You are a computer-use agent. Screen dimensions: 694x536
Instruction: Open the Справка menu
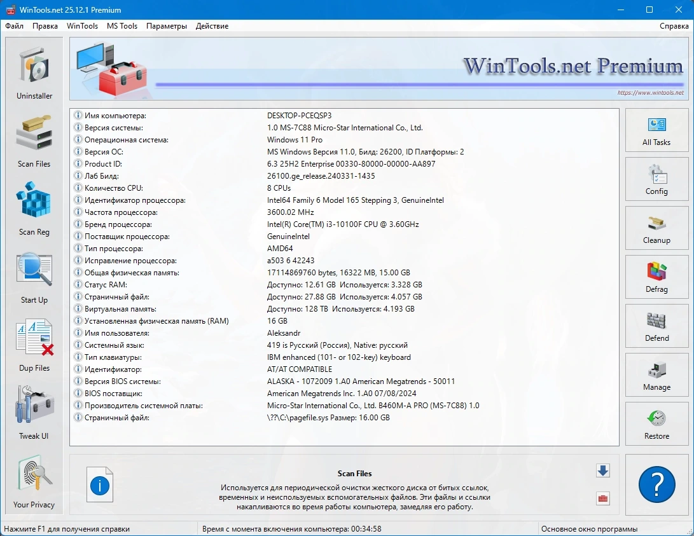click(x=674, y=26)
